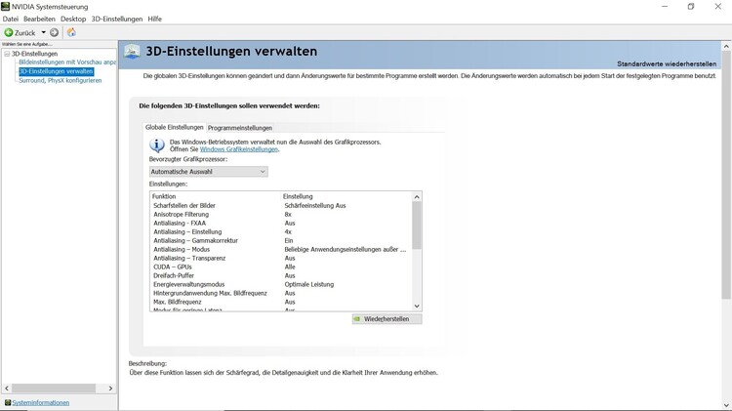The image size is (732, 411).
Task: Open the Desktop menu
Action: tap(73, 20)
